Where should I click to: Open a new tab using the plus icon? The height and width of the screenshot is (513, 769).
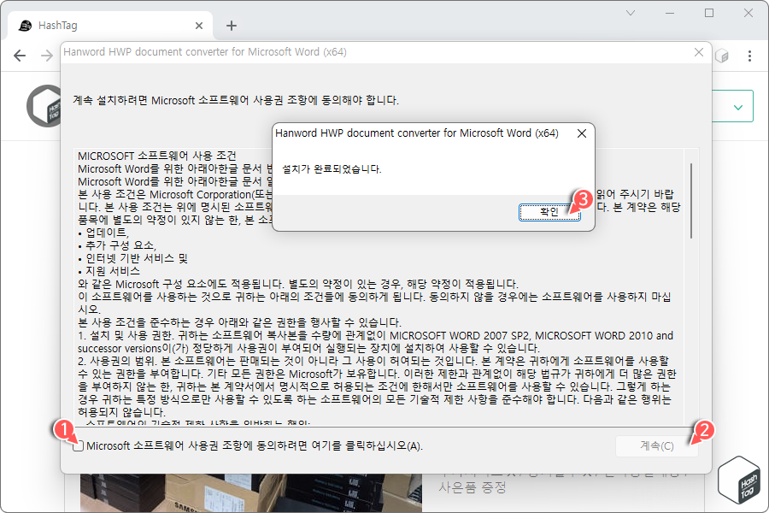click(231, 25)
